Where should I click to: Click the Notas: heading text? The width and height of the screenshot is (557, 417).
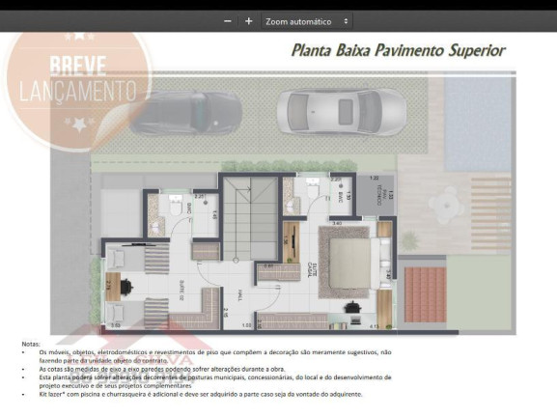coord(31,344)
